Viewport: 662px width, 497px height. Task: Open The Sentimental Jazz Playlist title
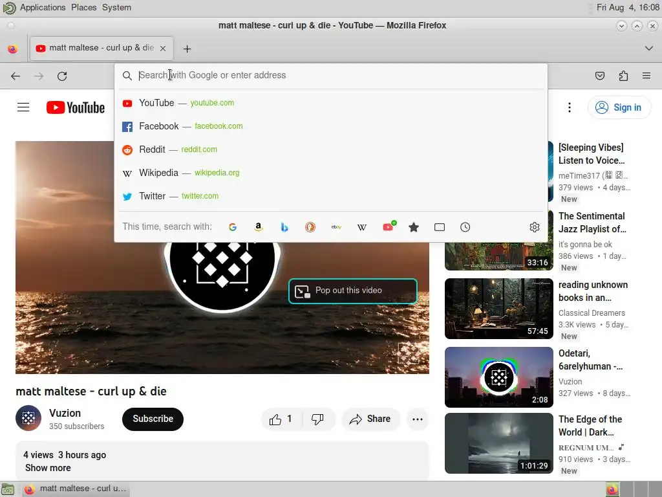coord(592,223)
